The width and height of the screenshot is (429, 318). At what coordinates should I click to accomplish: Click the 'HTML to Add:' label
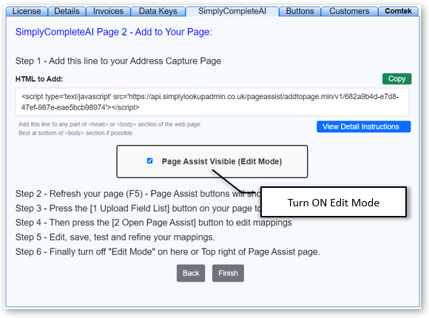pyautogui.click(x=39, y=79)
